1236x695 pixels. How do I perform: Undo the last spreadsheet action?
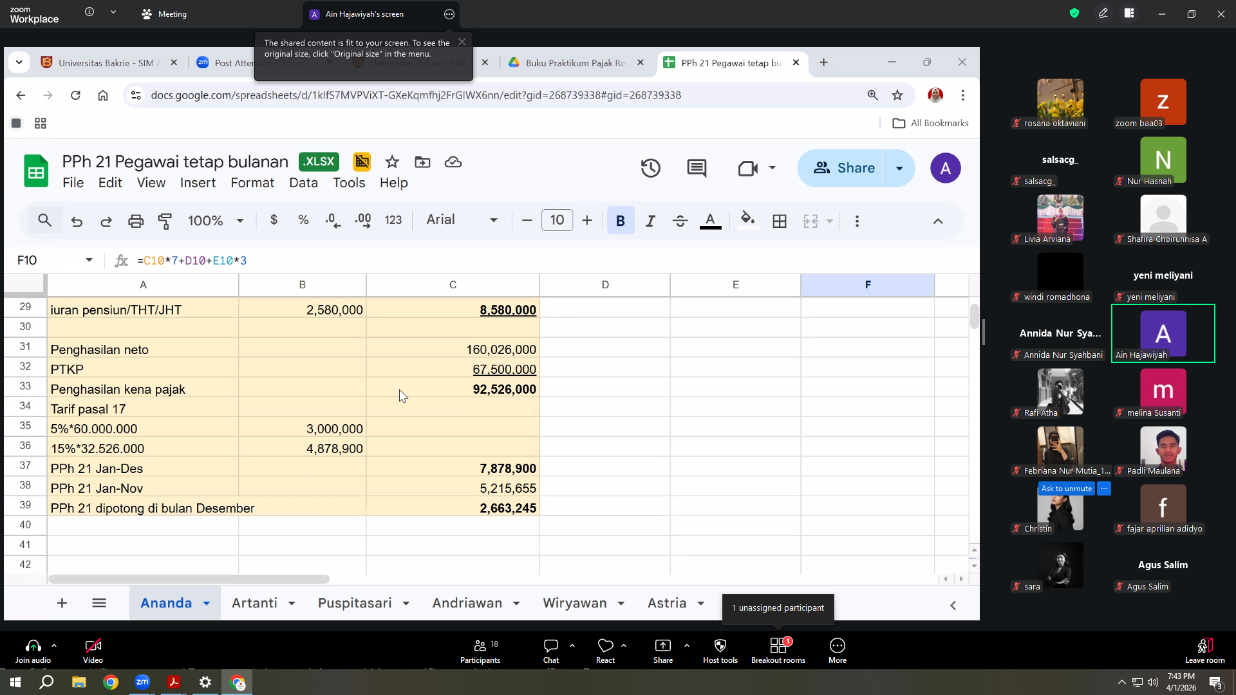[77, 221]
